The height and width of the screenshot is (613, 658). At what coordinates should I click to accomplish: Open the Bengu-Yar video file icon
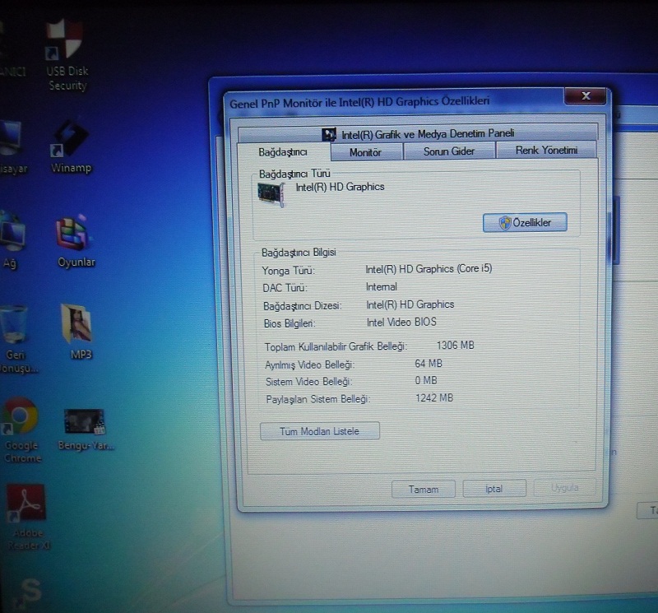click(86, 430)
